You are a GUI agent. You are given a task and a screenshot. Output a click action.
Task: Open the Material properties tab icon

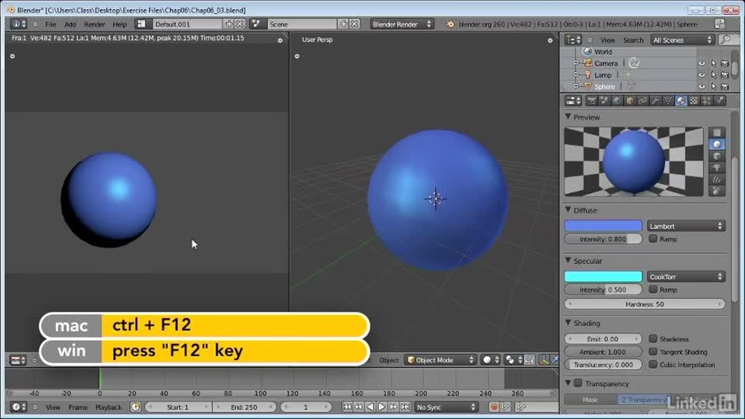681,101
